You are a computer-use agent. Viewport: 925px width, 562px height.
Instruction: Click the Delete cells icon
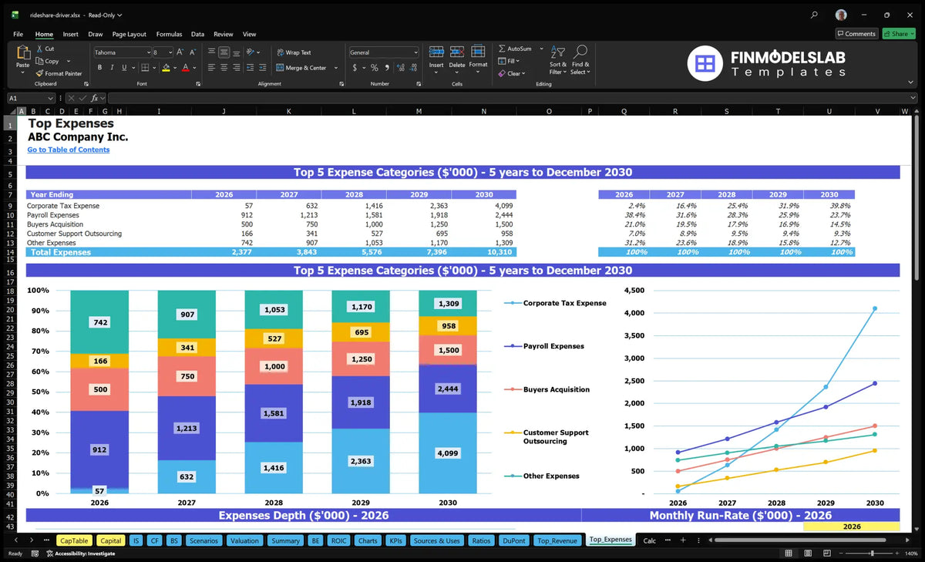point(457,52)
